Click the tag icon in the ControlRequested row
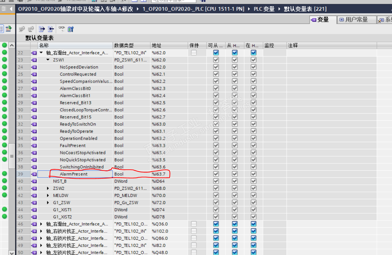This screenshot has height=255, width=392. 34,74
